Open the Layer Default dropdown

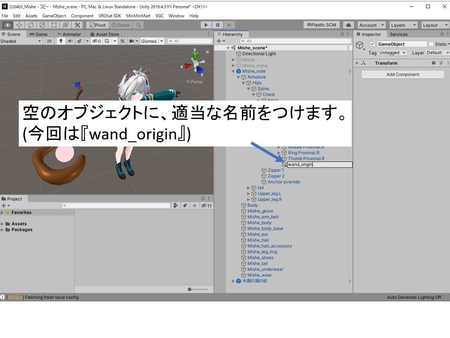click(x=437, y=53)
